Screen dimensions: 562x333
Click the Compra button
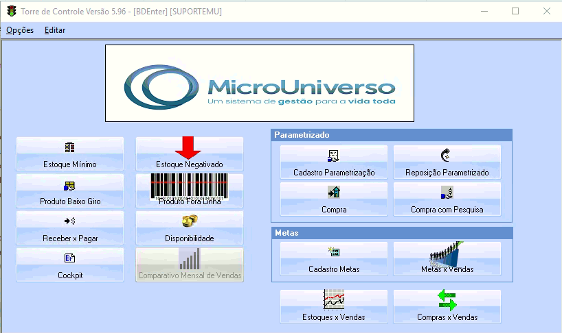tap(334, 199)
